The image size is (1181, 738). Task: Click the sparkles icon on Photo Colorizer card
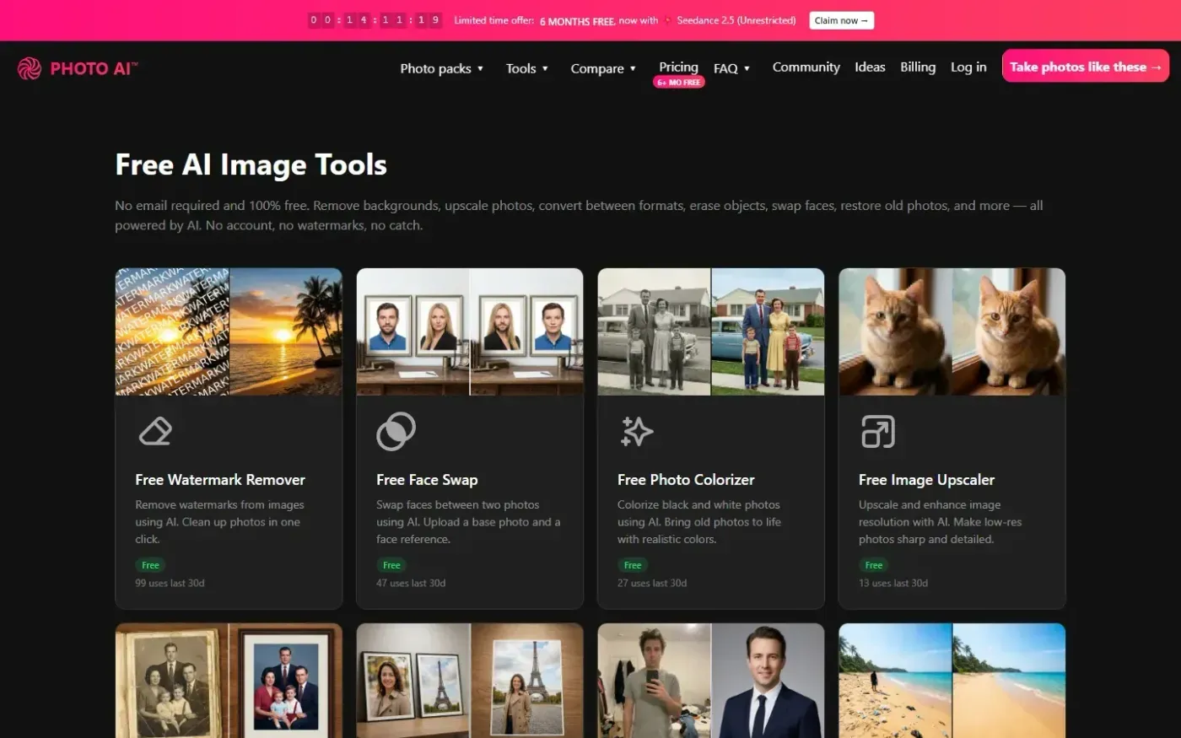tap(637, 431)
